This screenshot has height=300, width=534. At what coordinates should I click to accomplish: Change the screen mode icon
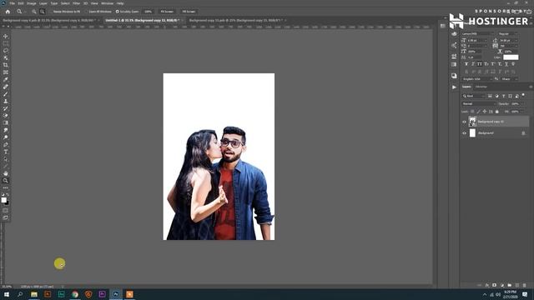pos(6,217)
